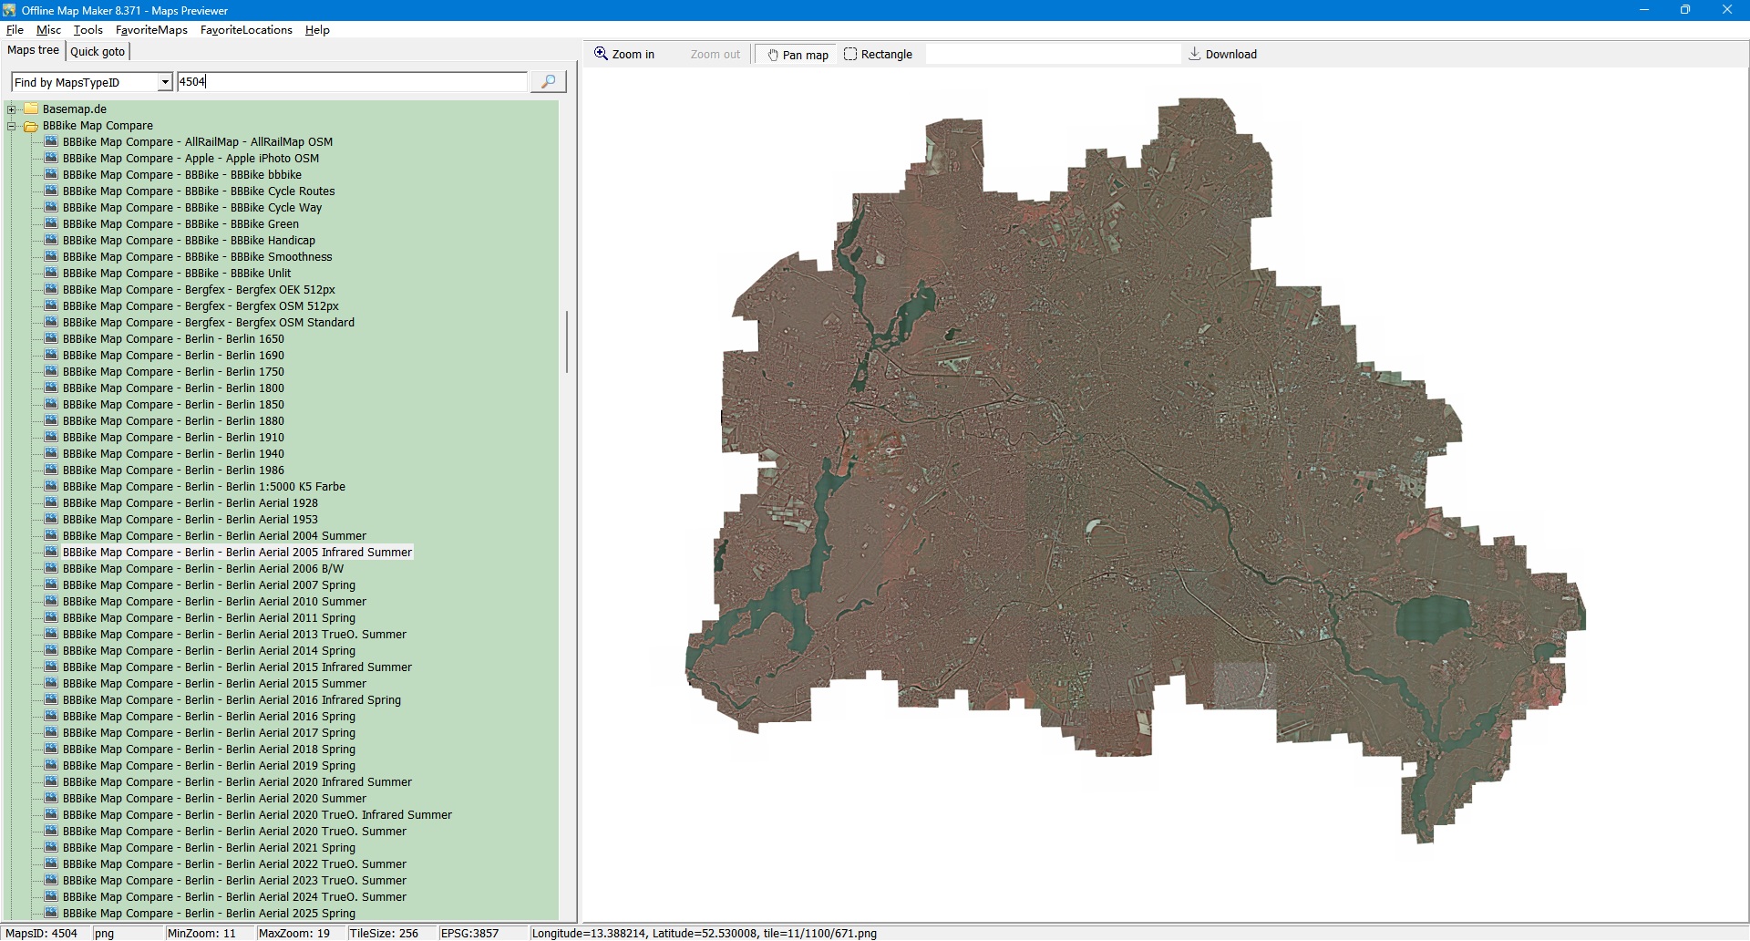
Task: Click the Zoom out button
Action: (x=715, y=55)
